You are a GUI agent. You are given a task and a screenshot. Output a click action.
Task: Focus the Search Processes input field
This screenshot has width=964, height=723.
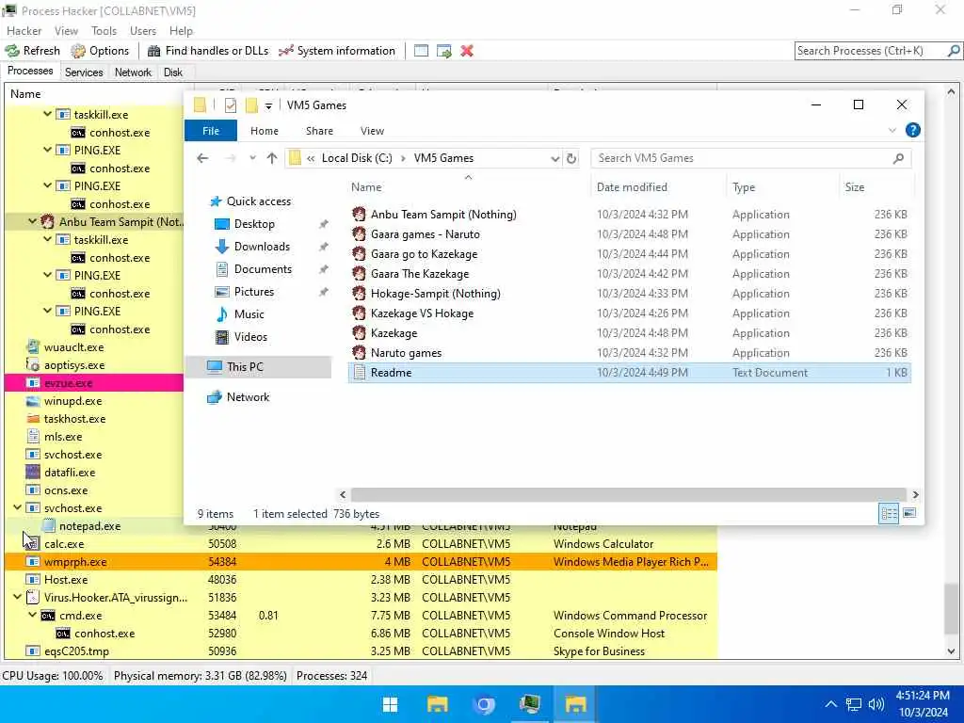(x=870, y=51)
